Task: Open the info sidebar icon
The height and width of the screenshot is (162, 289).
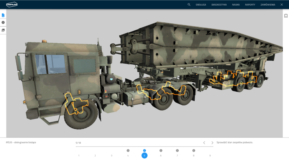Action: coord(3,22)
